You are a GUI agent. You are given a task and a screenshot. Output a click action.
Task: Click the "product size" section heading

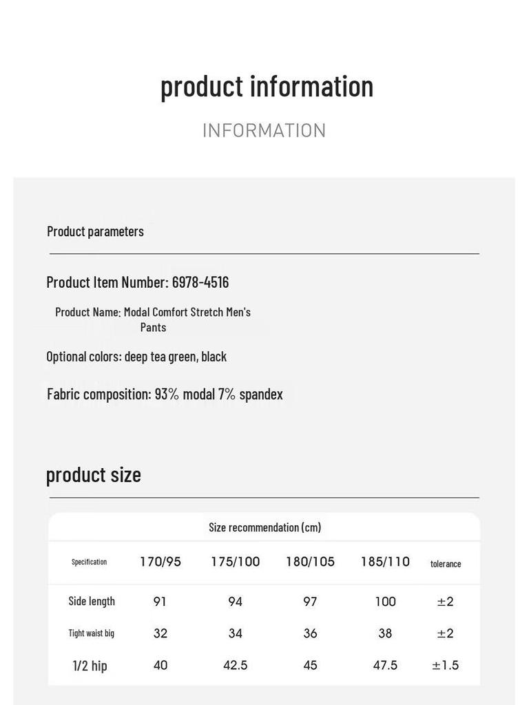tap(93, 475)
